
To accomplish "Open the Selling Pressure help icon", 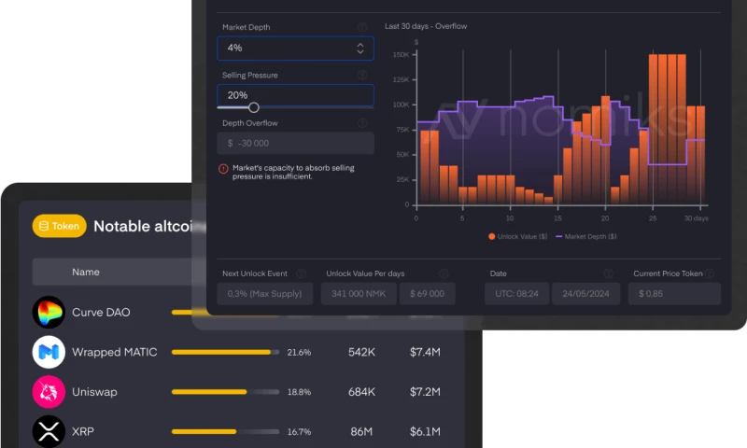I will [x=362, y=75].
